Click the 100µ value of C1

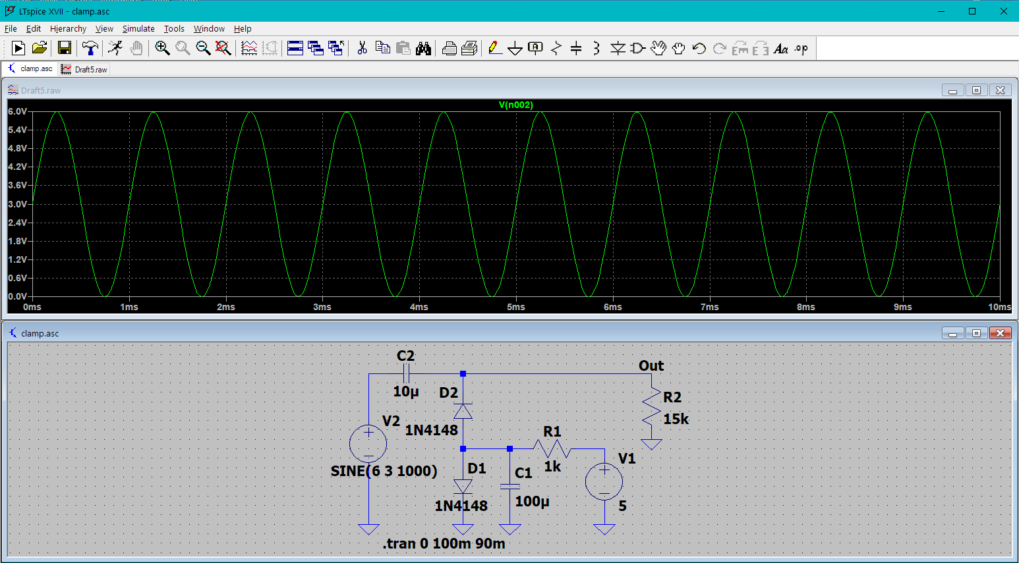tap(532, 501)
